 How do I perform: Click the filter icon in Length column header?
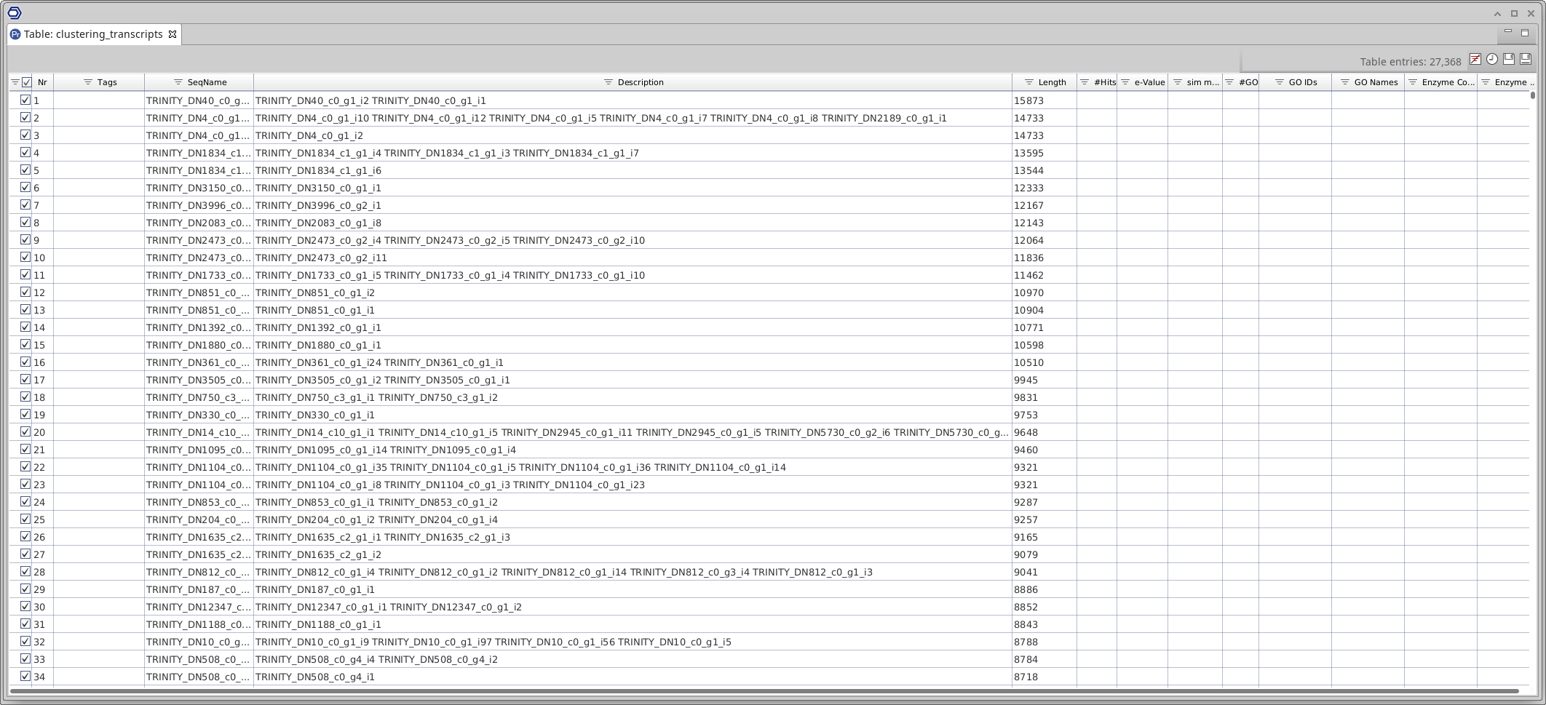click(x=1028, y=82)
